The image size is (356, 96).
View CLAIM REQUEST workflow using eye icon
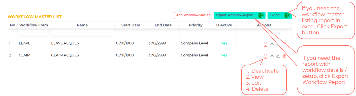[x=272, y=56]
